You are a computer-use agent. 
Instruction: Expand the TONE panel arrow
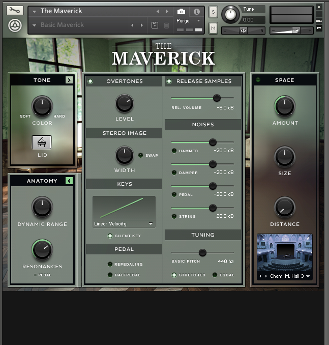(x=69, y=80)
